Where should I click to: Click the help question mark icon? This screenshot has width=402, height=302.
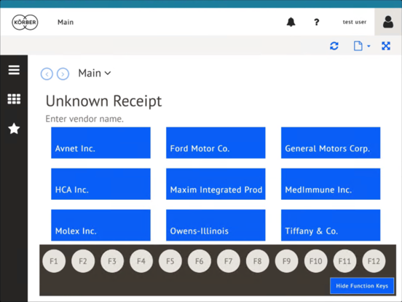(x=317, y=22)
